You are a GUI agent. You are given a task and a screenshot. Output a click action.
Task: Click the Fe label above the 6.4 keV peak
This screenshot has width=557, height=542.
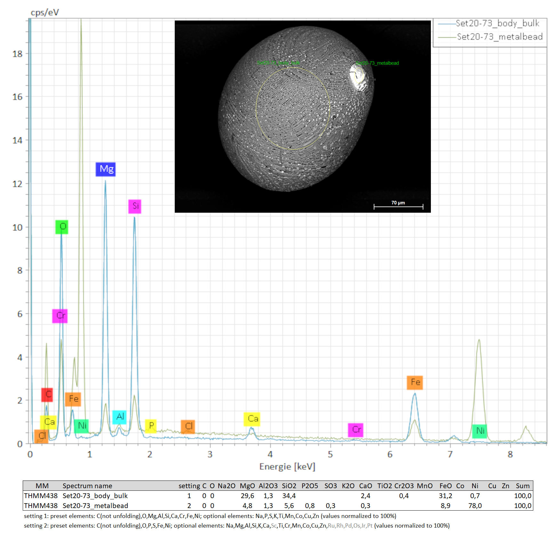[415, 382]
